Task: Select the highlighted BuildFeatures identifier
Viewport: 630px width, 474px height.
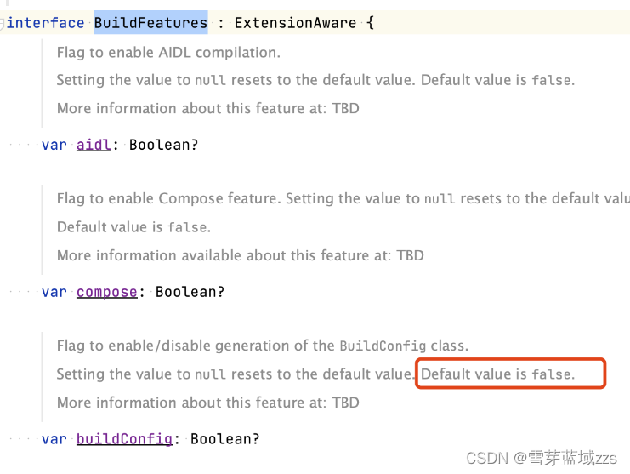Action: tap(150, 22)
